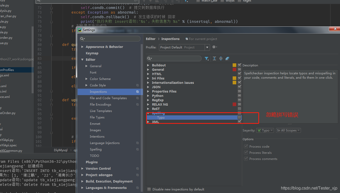
Task: Click the yellow severity swatch for Buildout
Action: (x=234, y=65)
